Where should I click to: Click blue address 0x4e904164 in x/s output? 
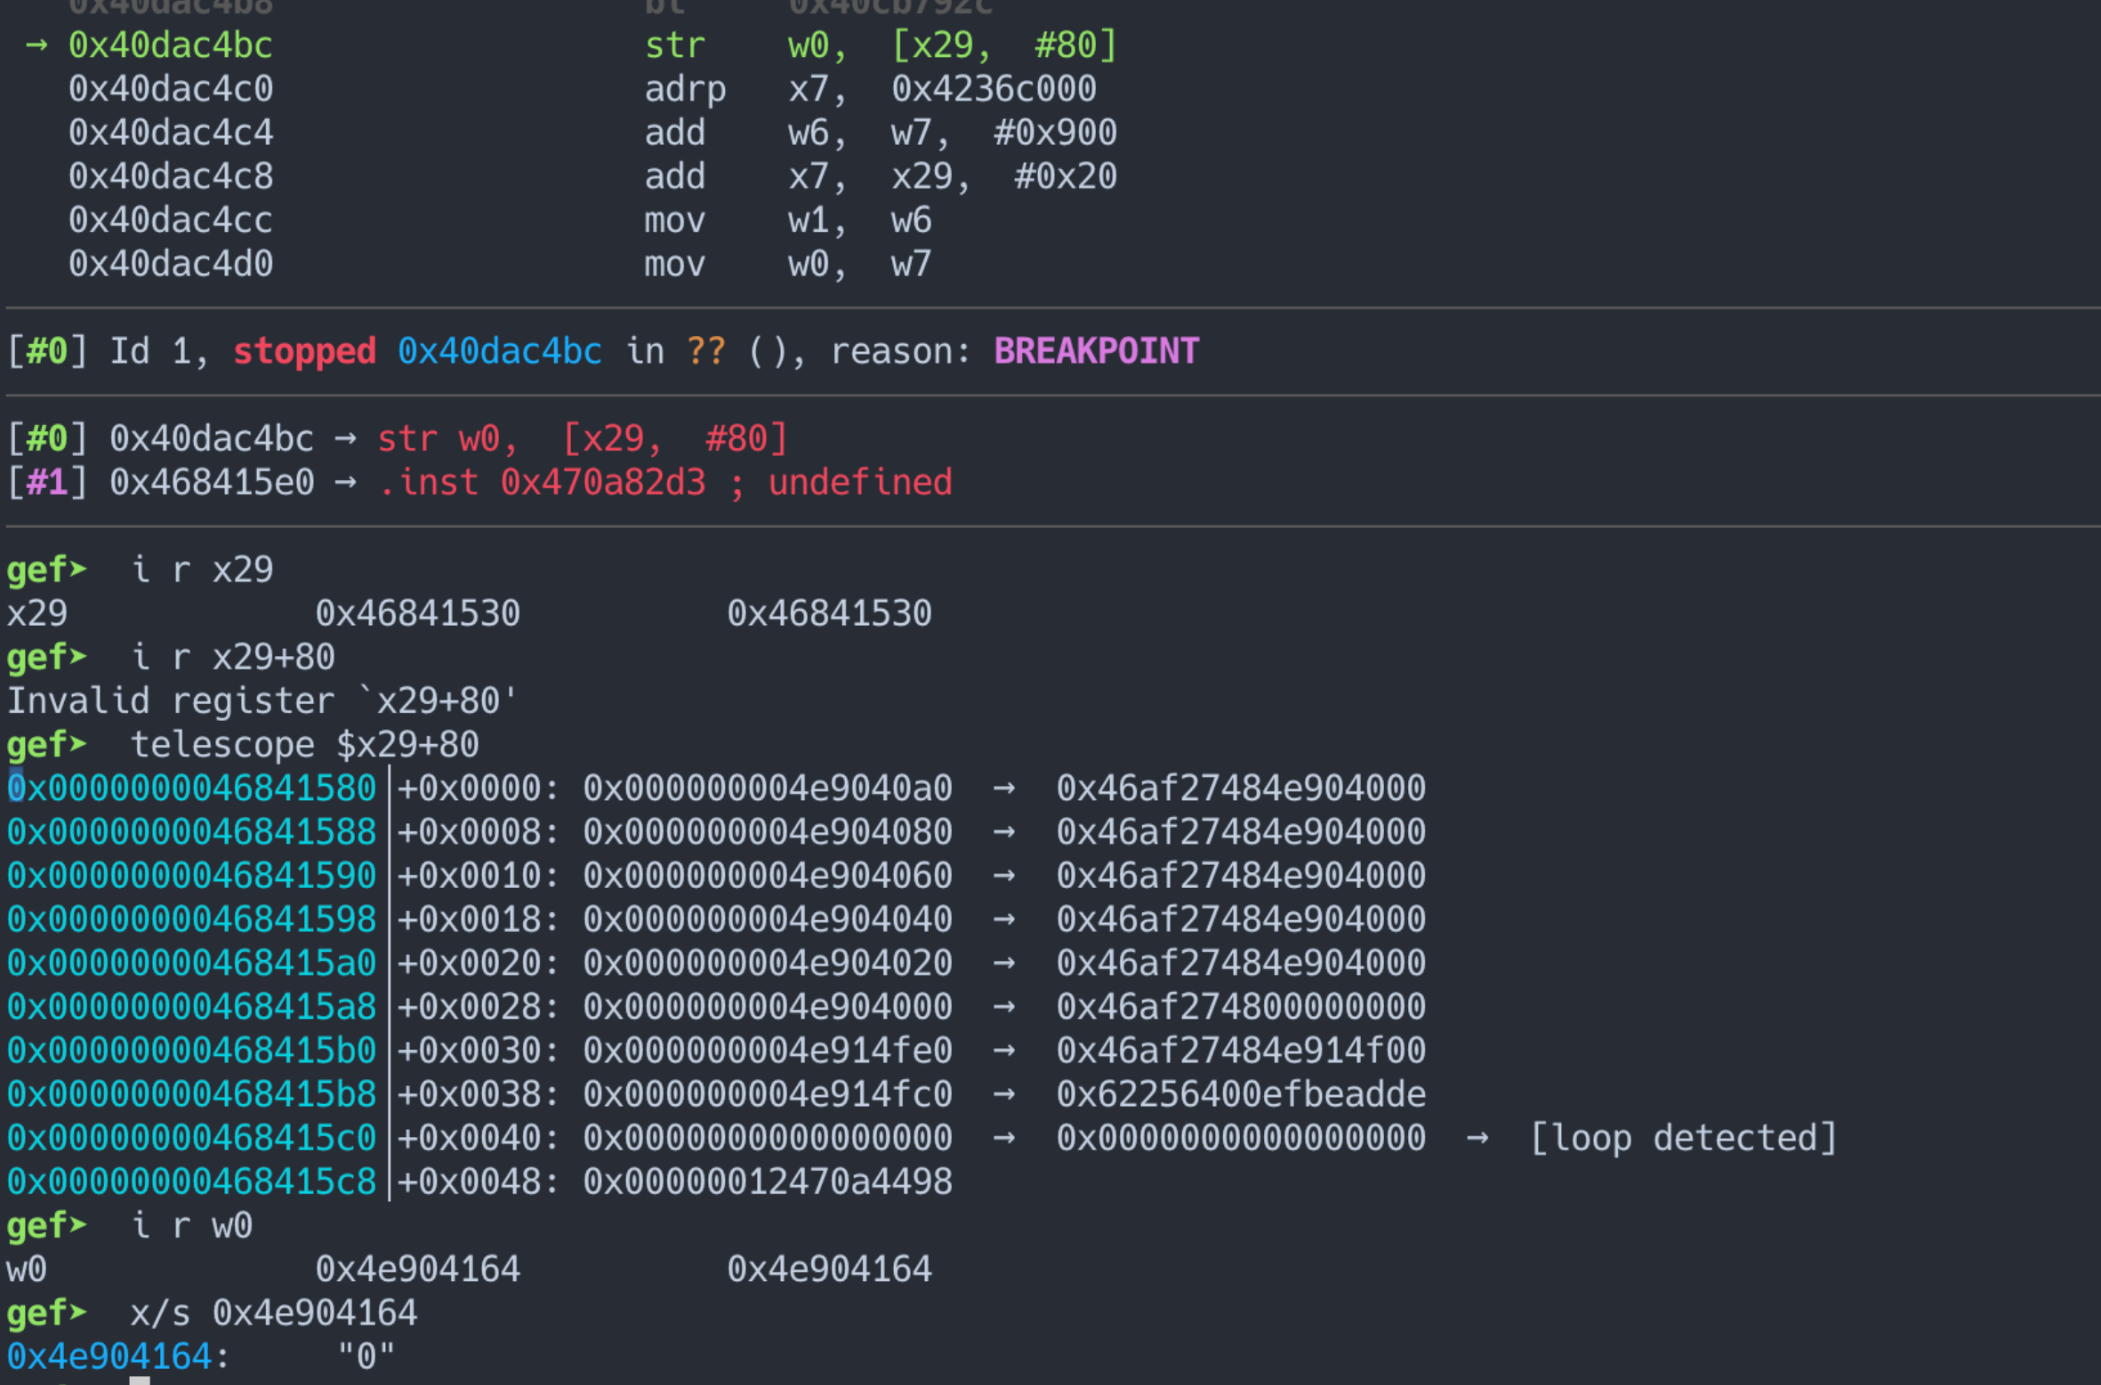tap(109, 1357)
